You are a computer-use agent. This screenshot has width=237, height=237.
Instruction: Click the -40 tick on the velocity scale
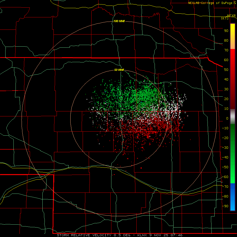[x=225, y=157]
